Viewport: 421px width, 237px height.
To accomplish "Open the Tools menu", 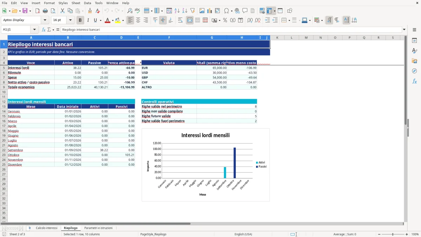I will coord(99,3).
